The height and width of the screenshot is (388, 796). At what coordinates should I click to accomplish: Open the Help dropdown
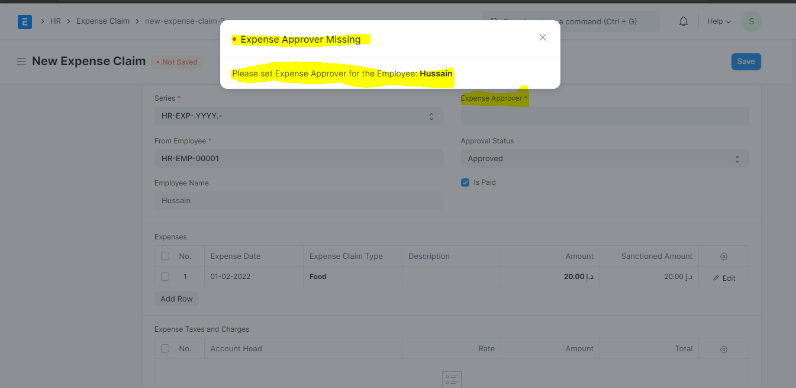[718, 21]
